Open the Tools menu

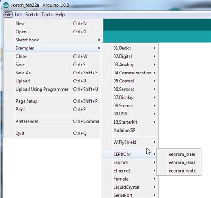click(x=47, y=15)
